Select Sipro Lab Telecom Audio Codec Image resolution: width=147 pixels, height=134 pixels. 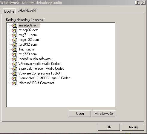coord(42,69)
